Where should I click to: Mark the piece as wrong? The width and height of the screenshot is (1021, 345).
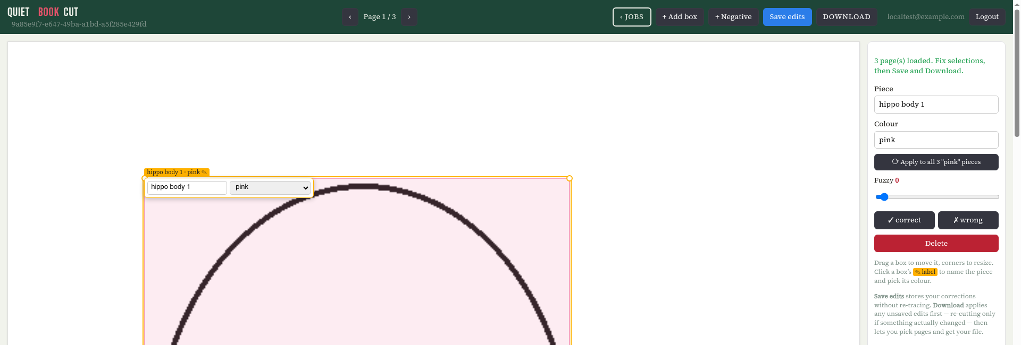tap(968, 220)
